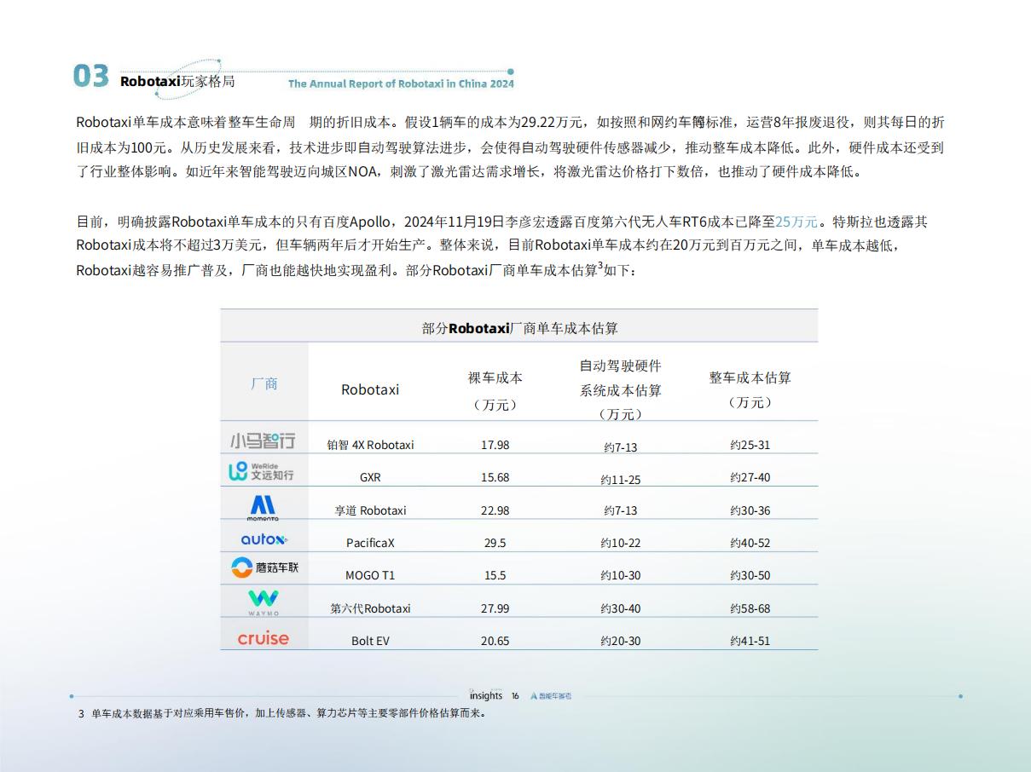Click the Robotaxi column header
This screenshot has height=772, width=1031.
click(x=370, y=389)
